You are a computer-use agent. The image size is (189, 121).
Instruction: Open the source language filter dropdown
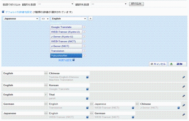[55, 4]
